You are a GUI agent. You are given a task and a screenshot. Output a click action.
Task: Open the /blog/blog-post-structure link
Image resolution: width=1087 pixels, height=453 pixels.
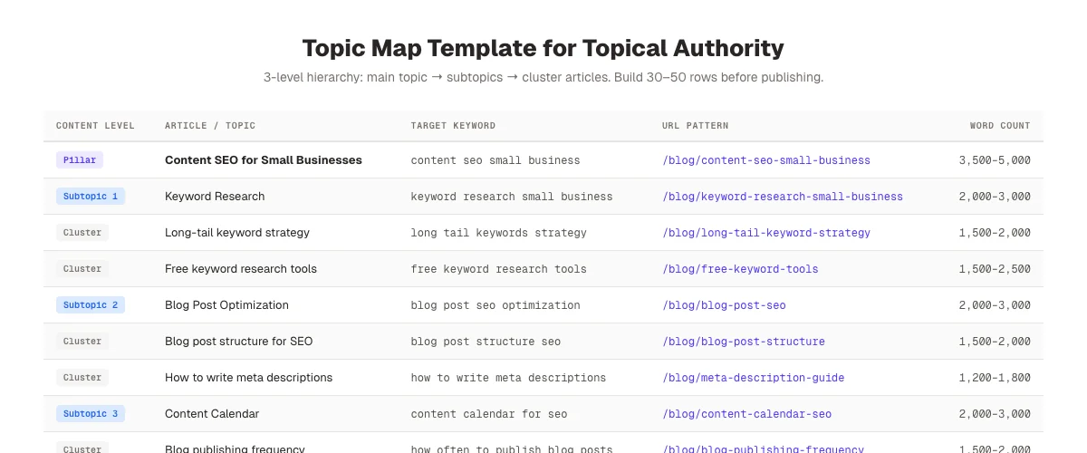point(744,342)
